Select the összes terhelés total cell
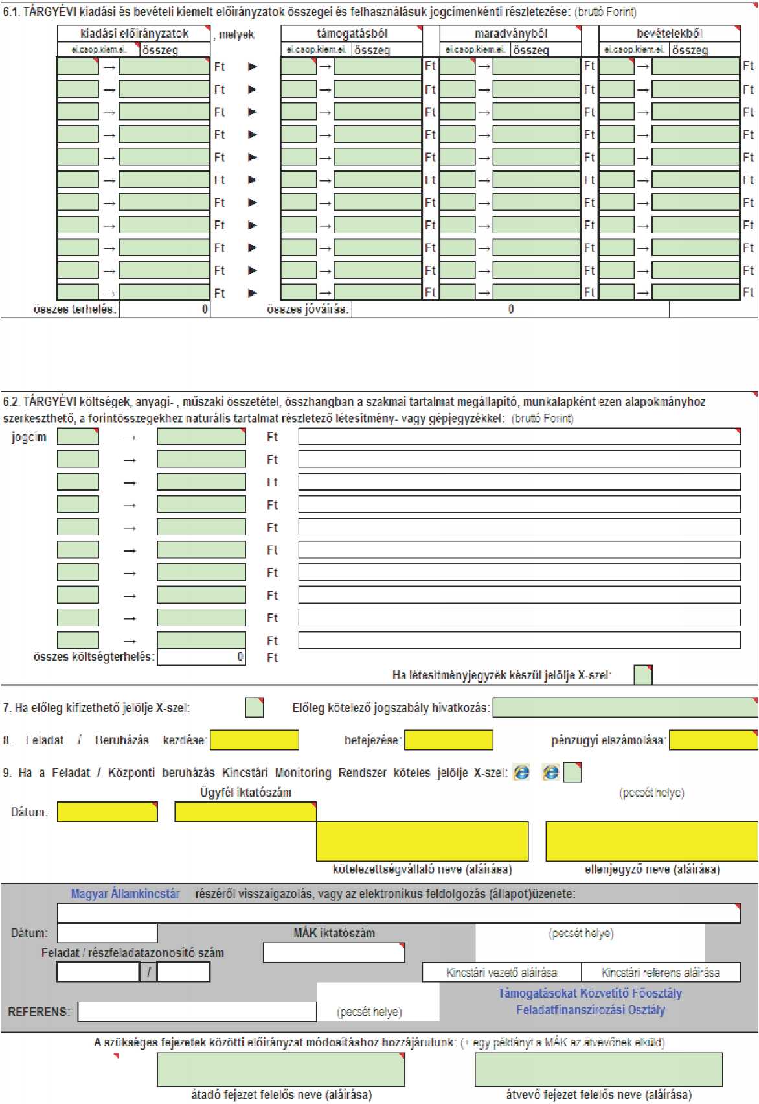 pos(164,309)
